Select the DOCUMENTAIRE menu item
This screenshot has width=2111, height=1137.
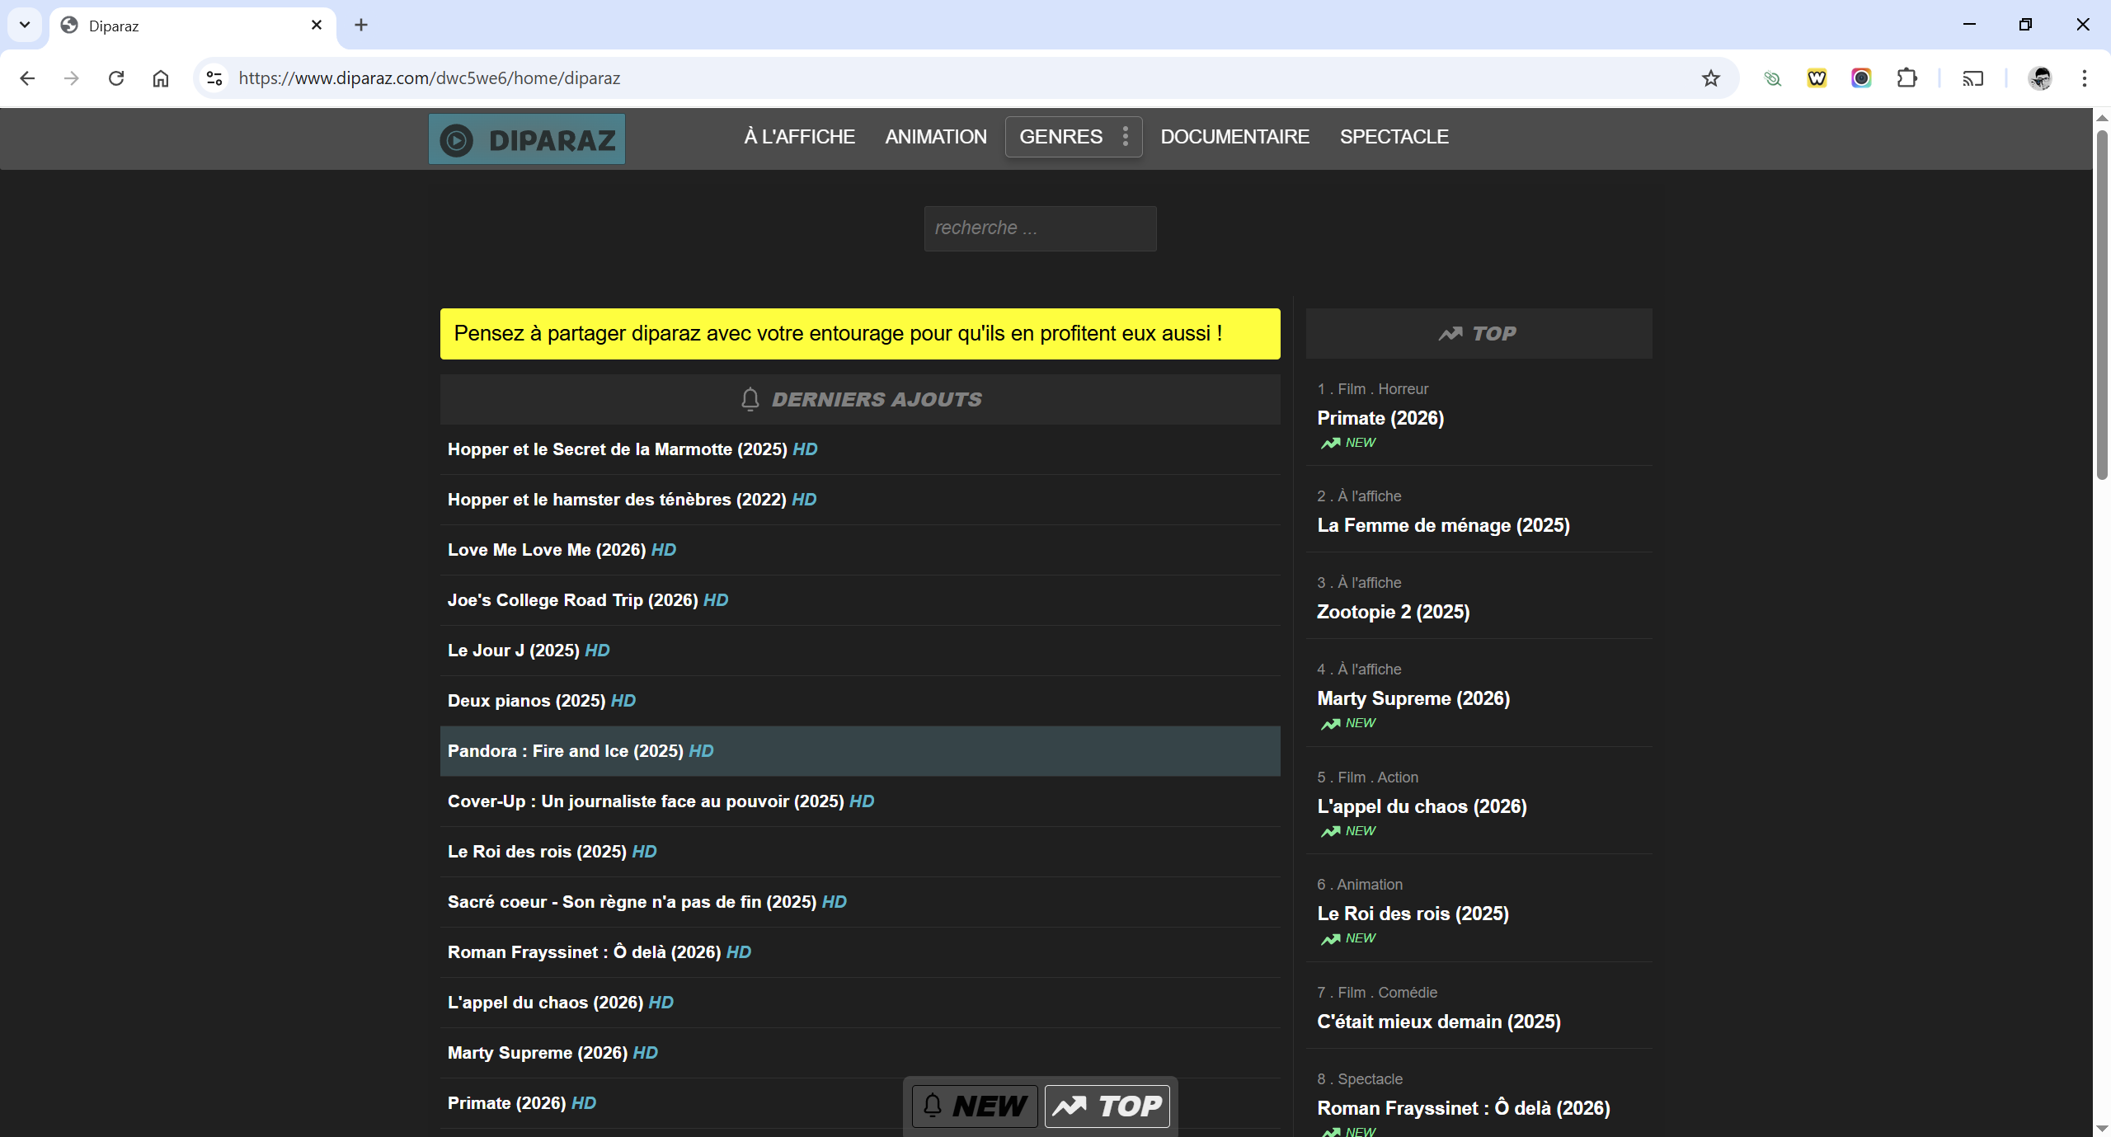tap(1234, 137)
